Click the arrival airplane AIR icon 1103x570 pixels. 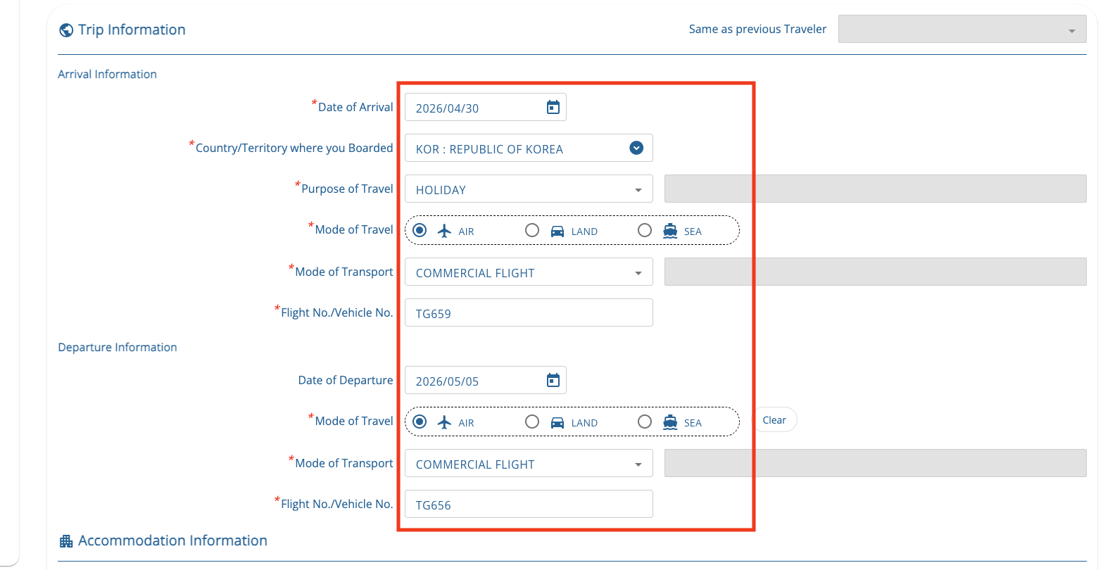pyautogui.click(x=444, y=231)
